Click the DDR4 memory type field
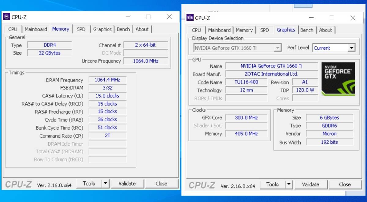Image resolution: width=367 pixels, height=202 pixels. point(50,45)
